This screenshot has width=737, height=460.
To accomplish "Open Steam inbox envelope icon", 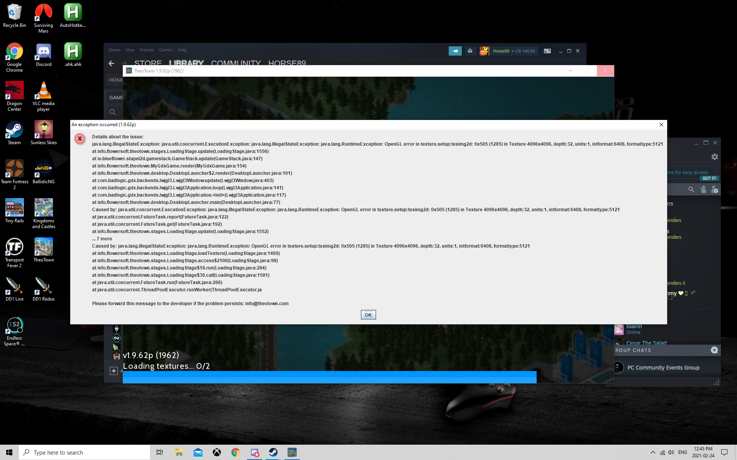I will click(470, 51).
